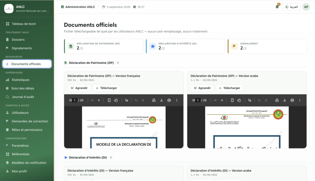The width and height of the screenshot is (315, 181).
Task: Open more actions in Arabic DP viewer
Action: (300, 100)
